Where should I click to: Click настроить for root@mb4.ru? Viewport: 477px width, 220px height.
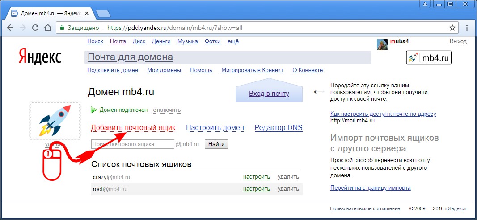pyautogui.click(x=257, y=189)
